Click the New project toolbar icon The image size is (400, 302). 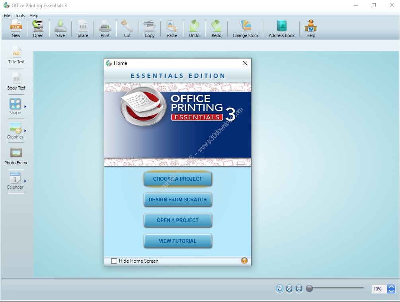click(16, 29)
